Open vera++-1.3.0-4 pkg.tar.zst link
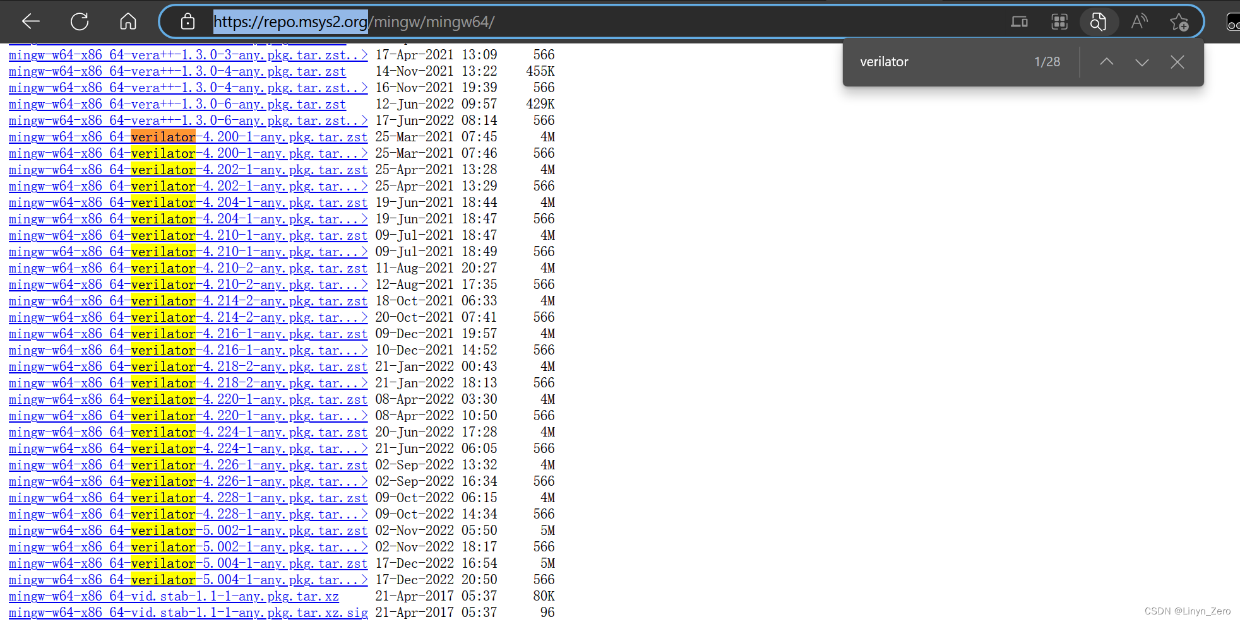Image resolution: width=1240 pixels, height=622 pixels. click(177, 71)
